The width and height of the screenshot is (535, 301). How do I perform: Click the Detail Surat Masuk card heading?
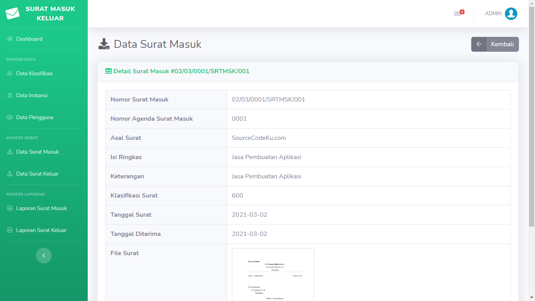pyautogui.click(x=177, y=71)
